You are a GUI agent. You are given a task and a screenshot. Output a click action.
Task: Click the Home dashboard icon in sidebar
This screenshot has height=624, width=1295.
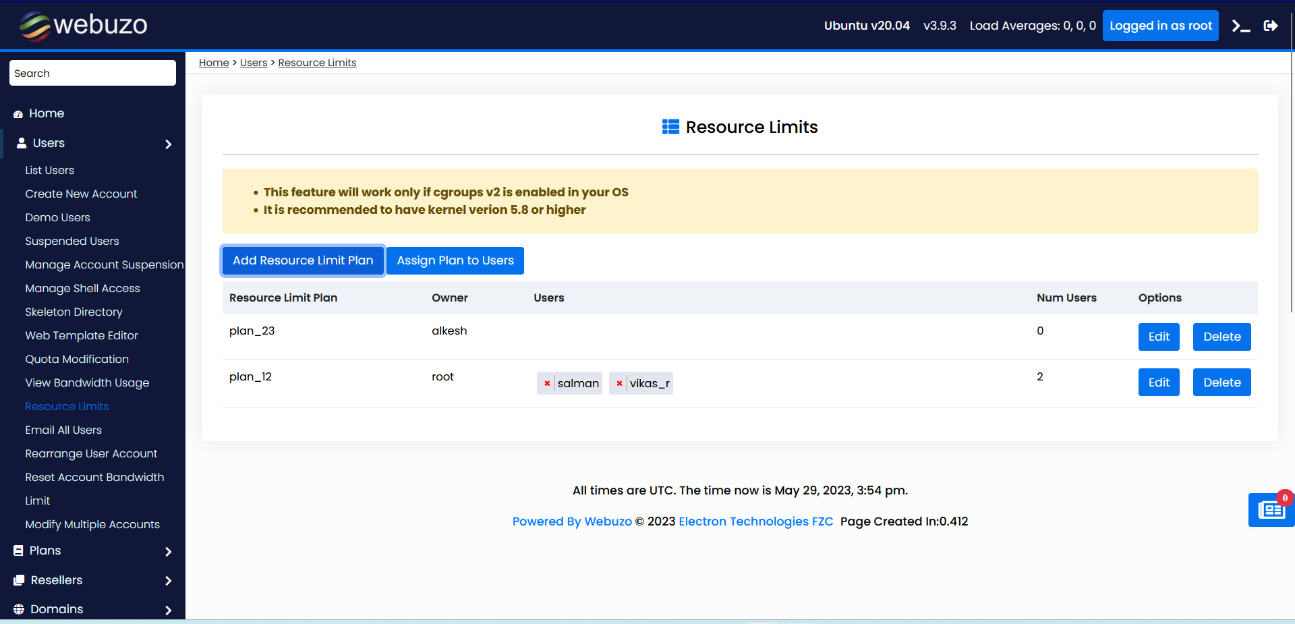pos(18,114)
